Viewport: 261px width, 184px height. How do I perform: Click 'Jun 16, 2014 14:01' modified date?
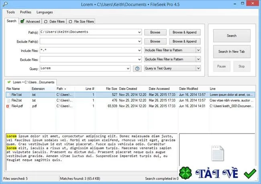(192, 106)
